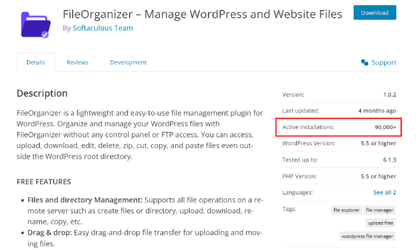Click the FREE FEATURES heading

[x=44, y=182]
